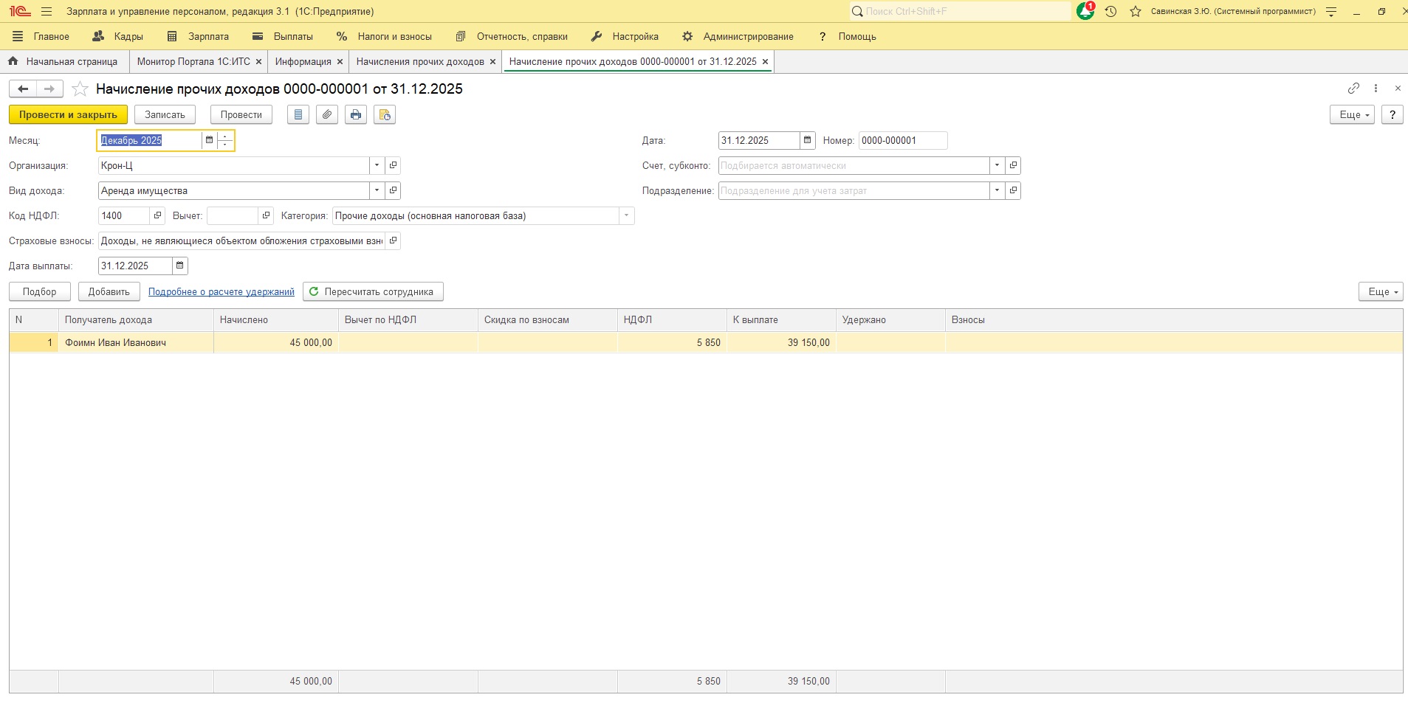Screen dimensions: 1408x703
Task: Open the hamburger main menu icon
Action: point(47,12)
